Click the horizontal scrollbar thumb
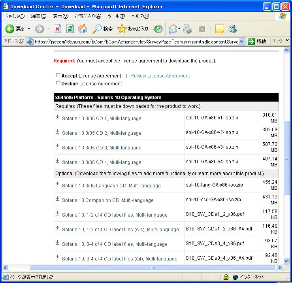This screenshot has width=292, height=283. (153, 268)
